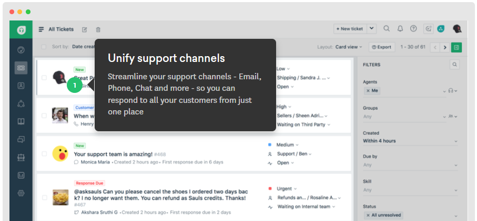Check the box for 'Your support team is amazing!'
This screenshot has width=477, height=221.
[x=44, y=154]
